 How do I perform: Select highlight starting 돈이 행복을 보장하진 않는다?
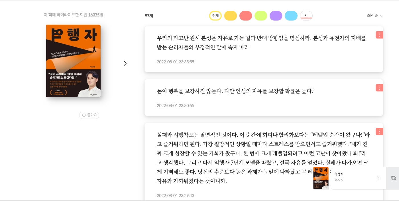(x=236, y=91)
